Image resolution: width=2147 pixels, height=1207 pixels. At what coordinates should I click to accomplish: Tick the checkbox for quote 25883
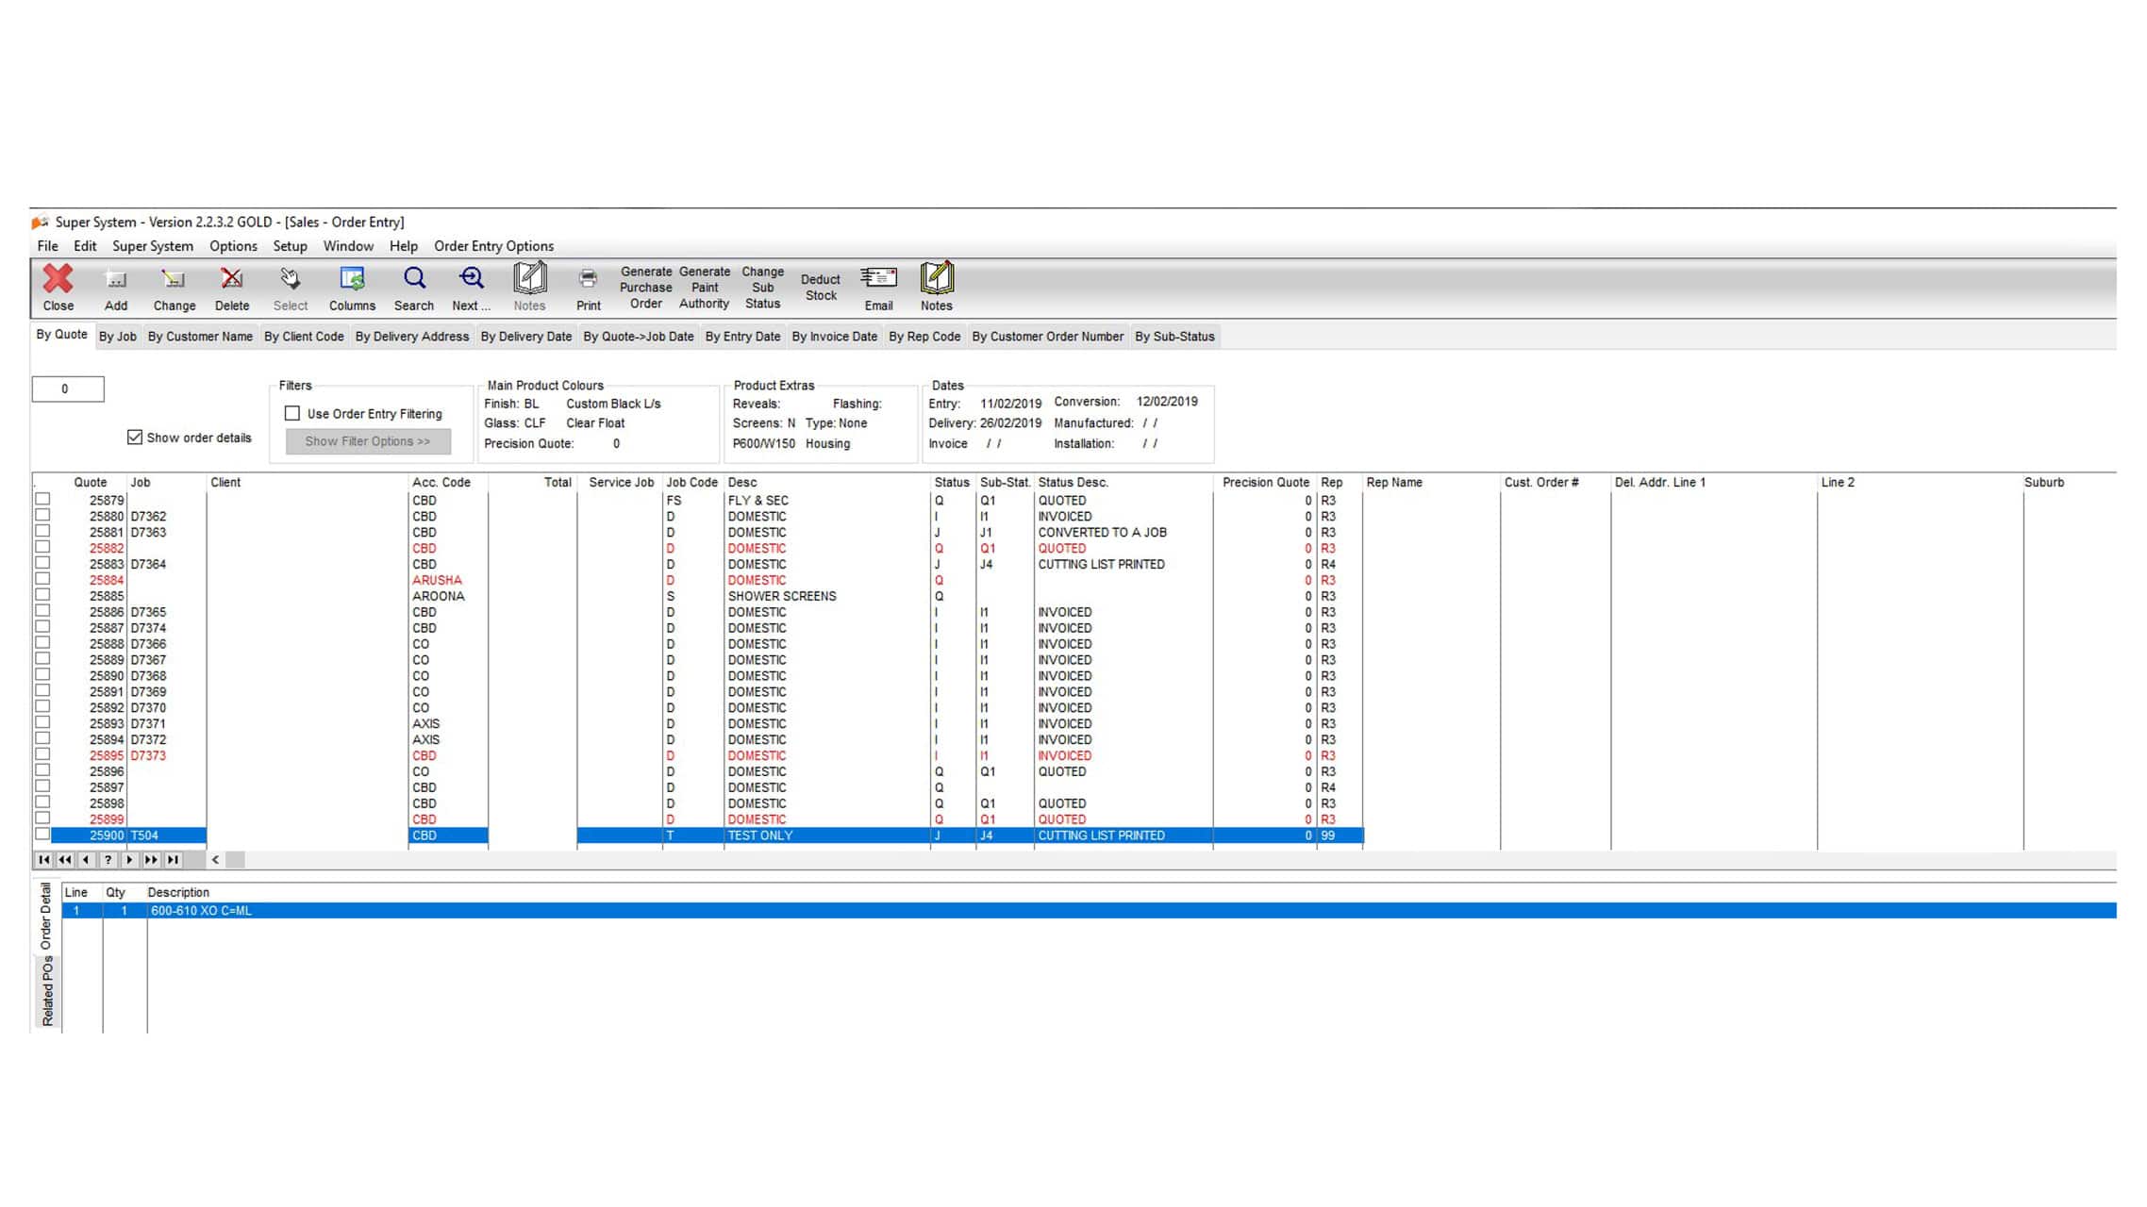(x=42, y=563)
